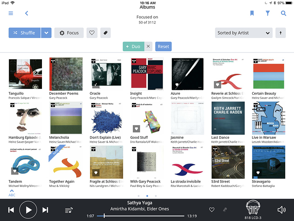
Task: Go back with the left chevron
Action: click(x=26, y=13)
